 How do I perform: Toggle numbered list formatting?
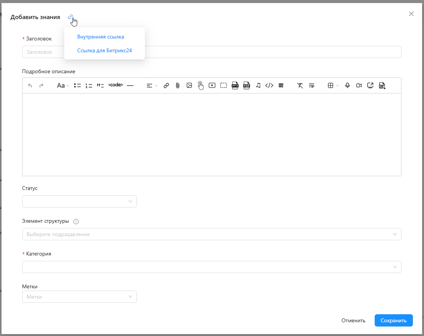click(89, 86)
